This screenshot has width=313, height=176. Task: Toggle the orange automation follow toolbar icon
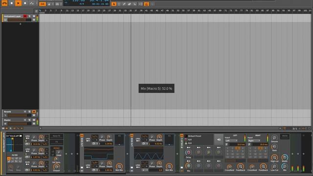(147, 4)
